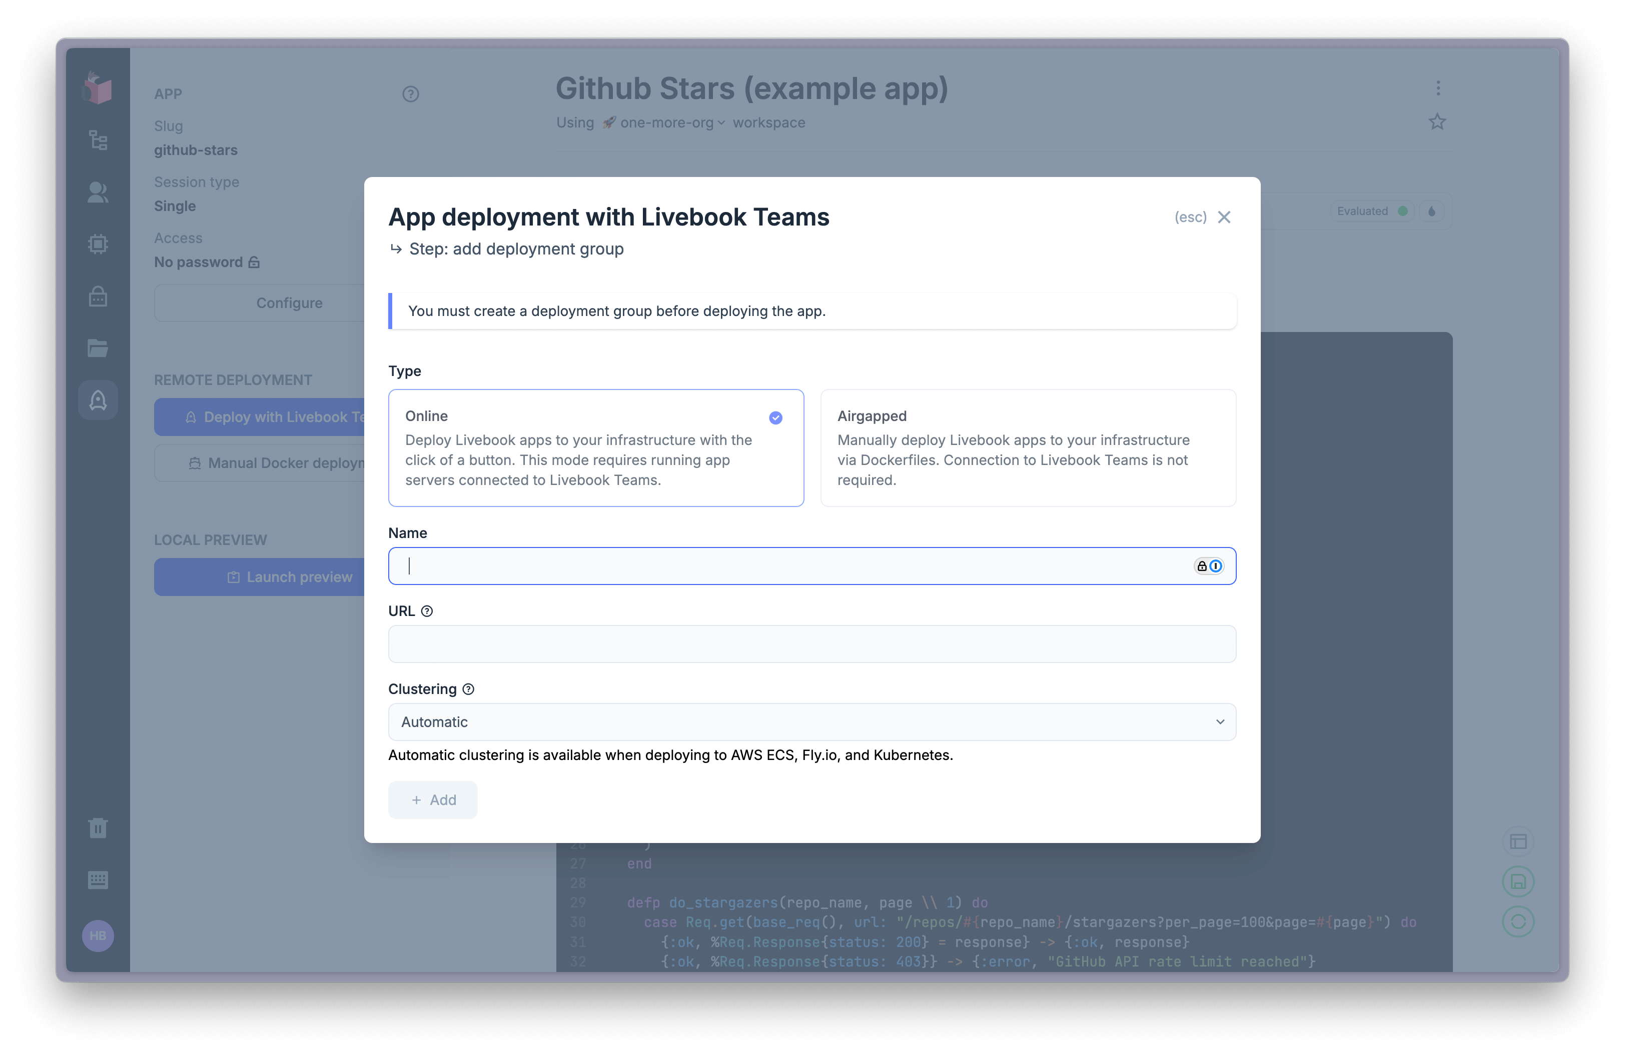Star the Github Stars notebook
Screen dimensions: 1625x1056
point(1437,121)
